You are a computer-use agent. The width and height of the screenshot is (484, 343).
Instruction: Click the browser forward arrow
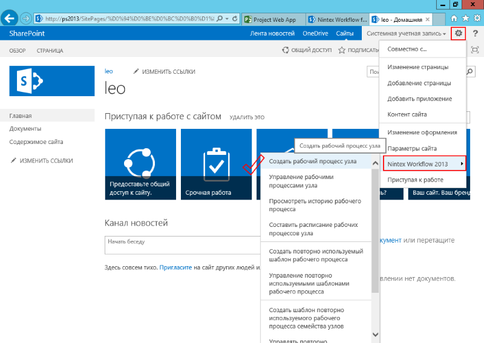(x=26, y=19)
